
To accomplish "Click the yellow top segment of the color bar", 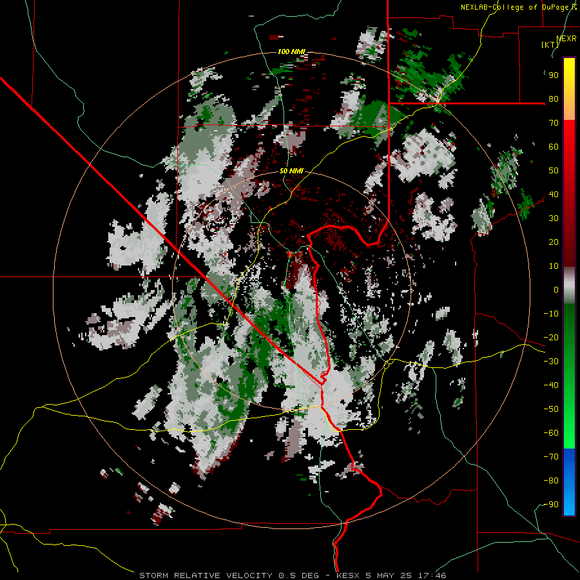I will 569,89.
